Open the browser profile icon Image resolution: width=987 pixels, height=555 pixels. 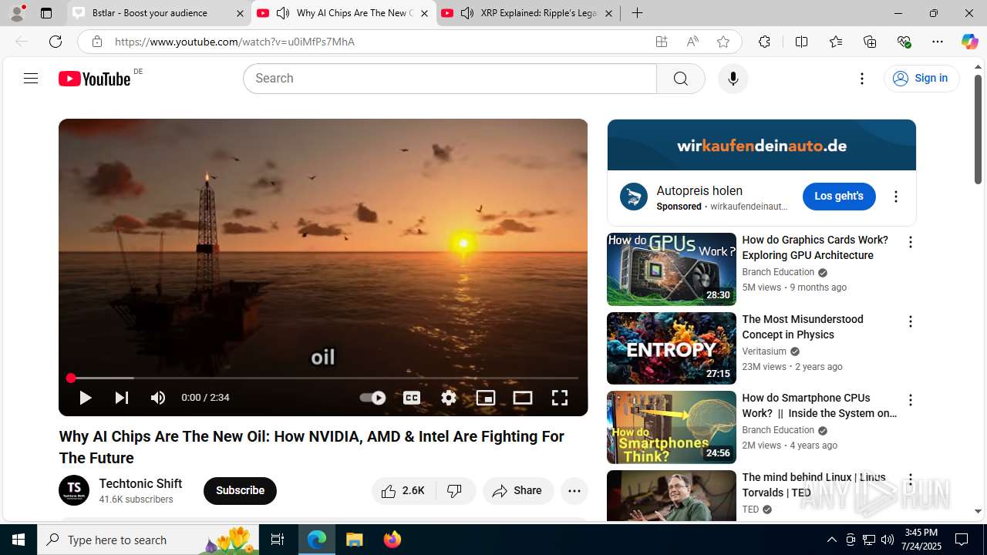coord(17,12)
